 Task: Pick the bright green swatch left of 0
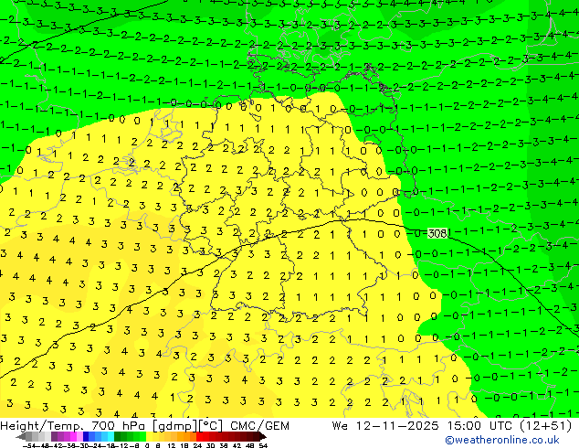pos(142,436)
